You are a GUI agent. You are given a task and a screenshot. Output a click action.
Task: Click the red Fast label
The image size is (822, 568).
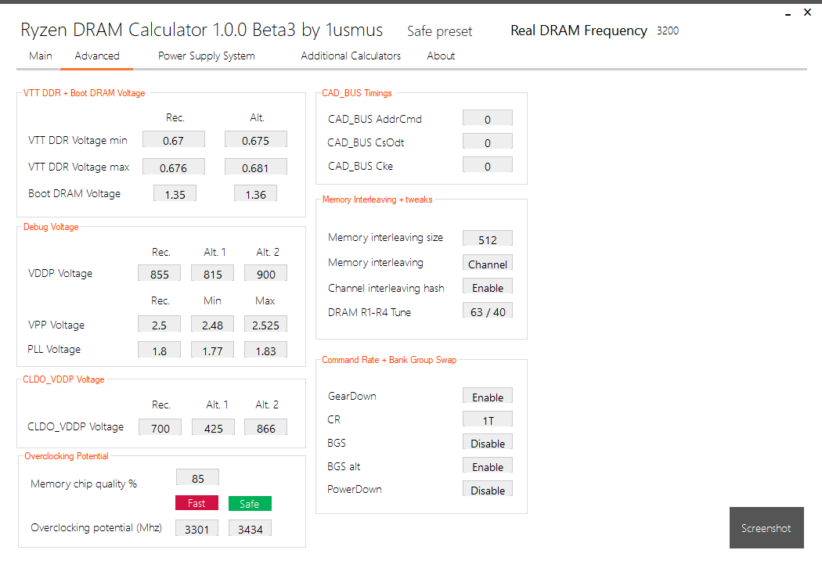pyautogui.click(x=196, y=503)
